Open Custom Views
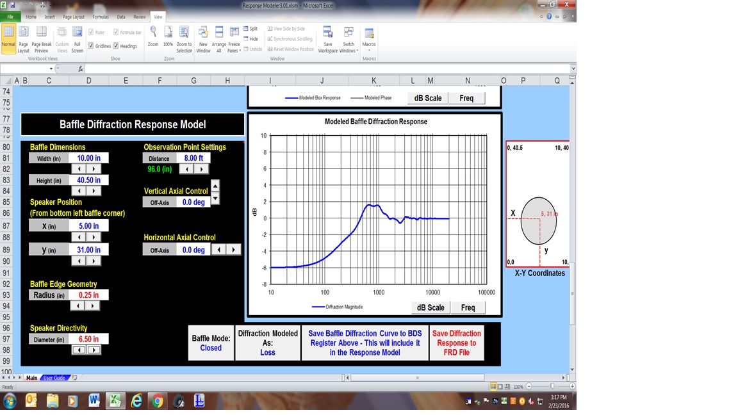Image resolution: width=738 pixels, height=415 pixels. tap(61, 39)
